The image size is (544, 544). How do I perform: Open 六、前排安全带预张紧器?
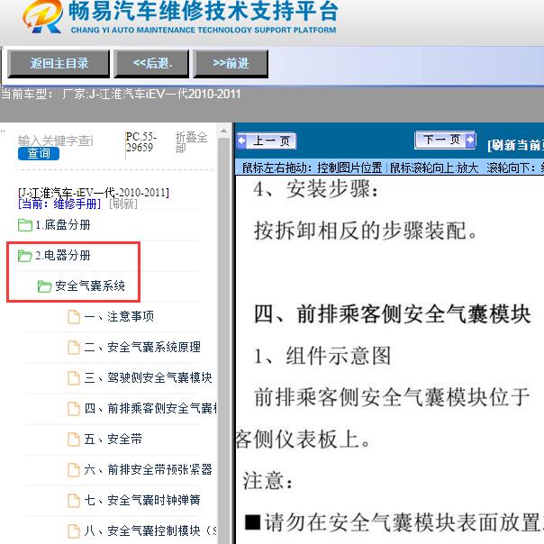coord(148,469)
